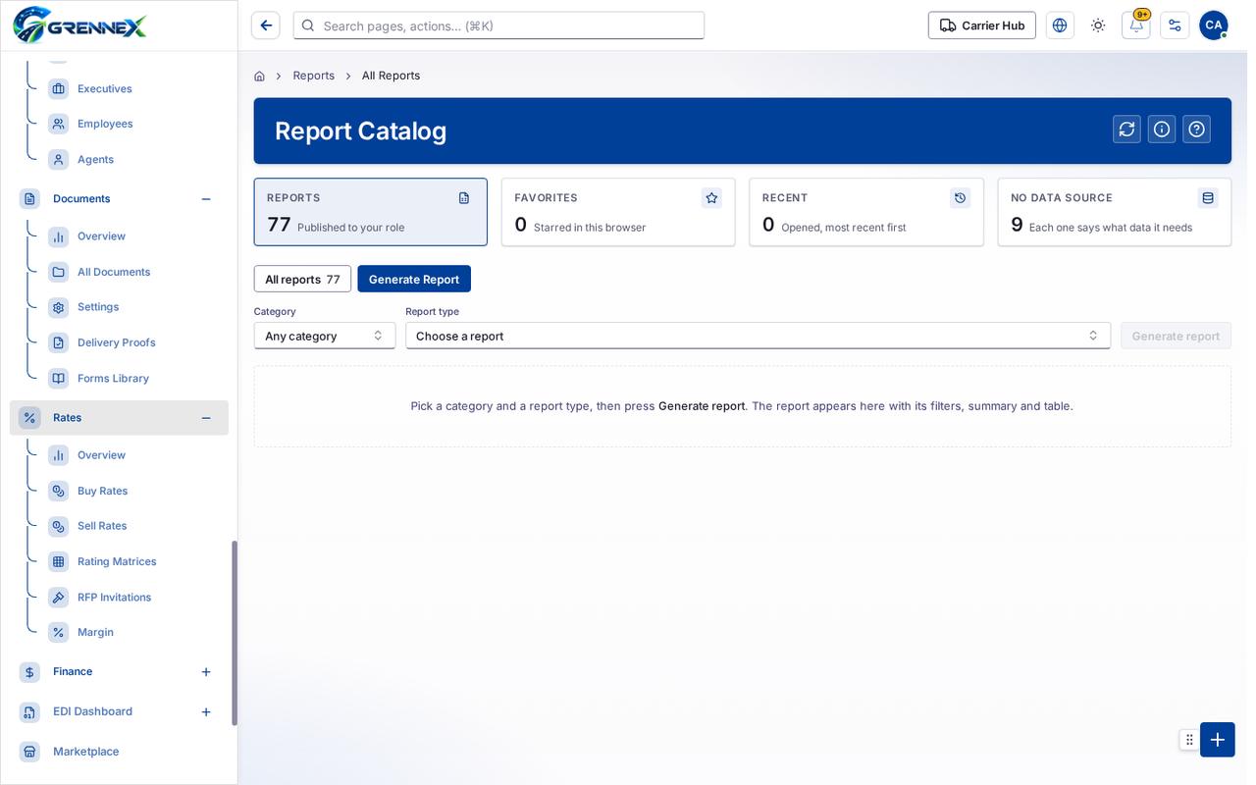The image size is (1256, 785).
Task: Open Rating Matrices in the sidebar
Action: [x=117, y=561]
